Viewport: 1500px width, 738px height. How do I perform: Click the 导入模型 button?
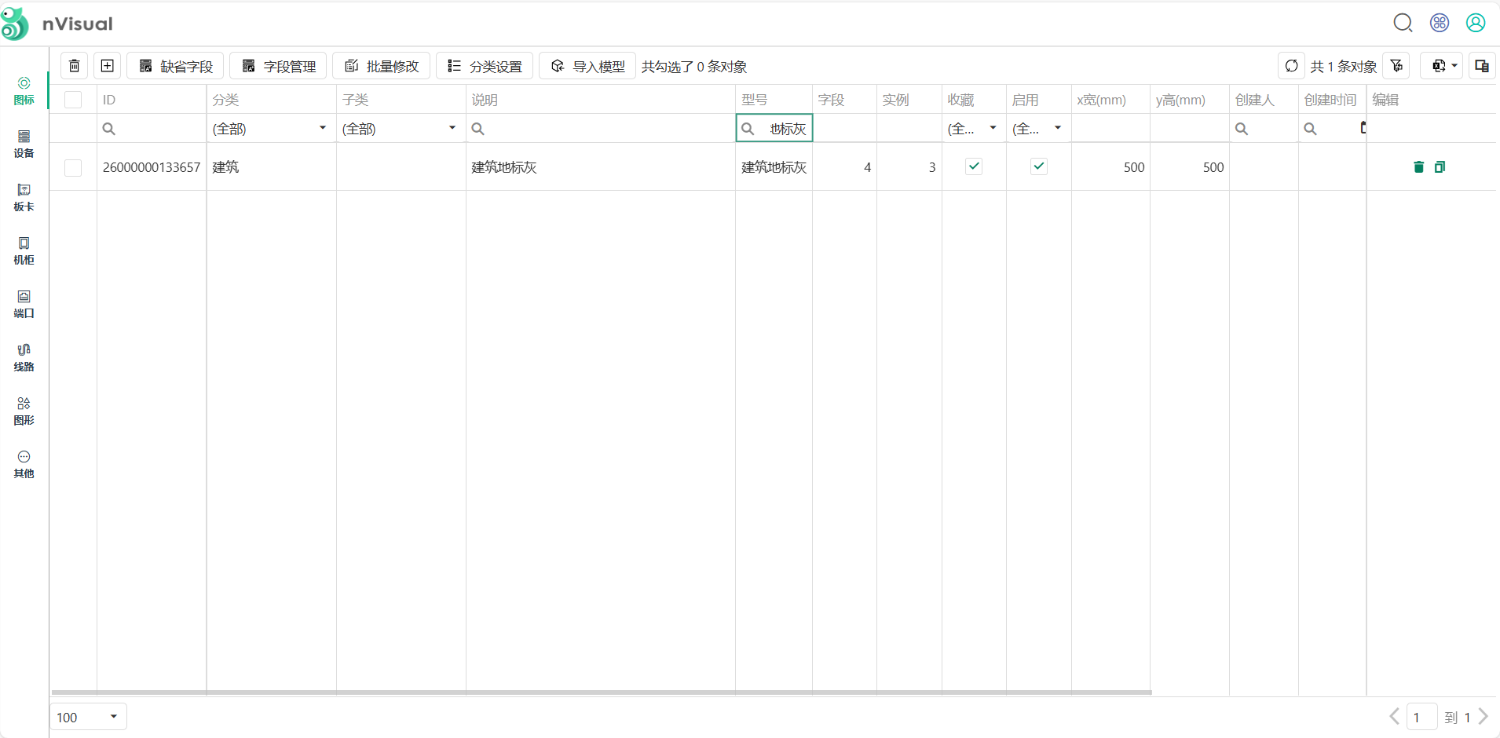point(587,66)
